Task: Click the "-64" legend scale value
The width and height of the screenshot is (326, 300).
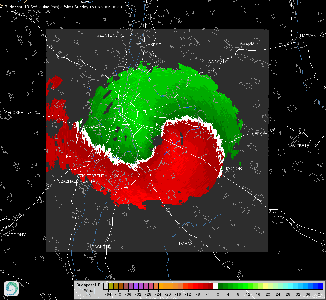Action: tap(108, 294)
